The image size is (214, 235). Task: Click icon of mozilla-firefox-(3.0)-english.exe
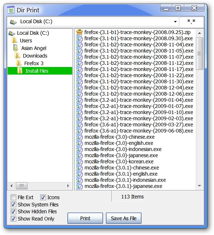tap(79, 143)
